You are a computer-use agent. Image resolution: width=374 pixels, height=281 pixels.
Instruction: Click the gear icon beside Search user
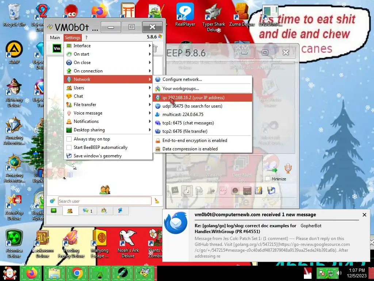pos(53,201)
